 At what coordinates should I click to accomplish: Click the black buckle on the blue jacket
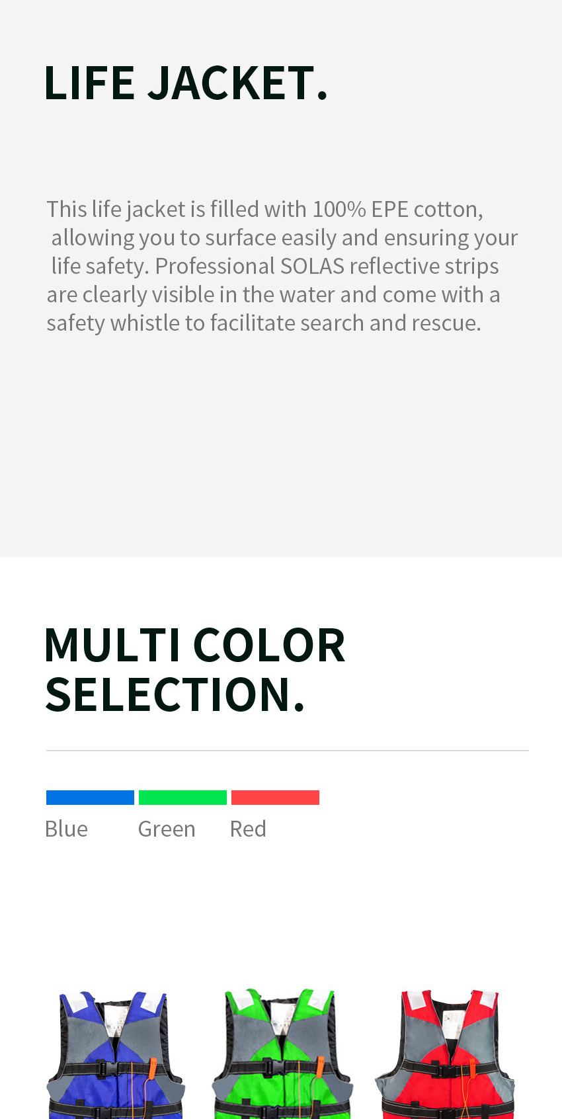pyautogui.click(x=104, y=1069)
